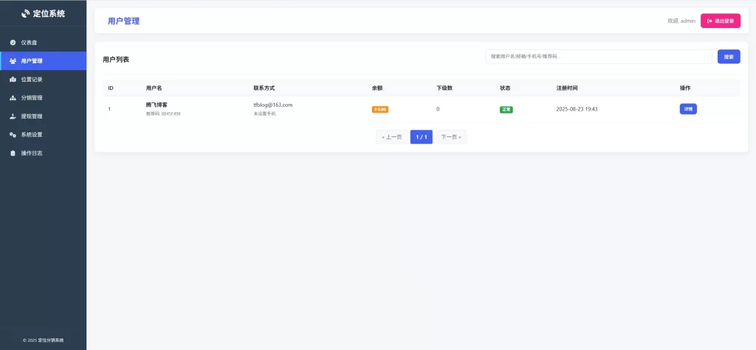The image size is (756, 350).
Task: Select 用户管理 in the sidebar
Action: pyautogui.click(x=44, y=61)
